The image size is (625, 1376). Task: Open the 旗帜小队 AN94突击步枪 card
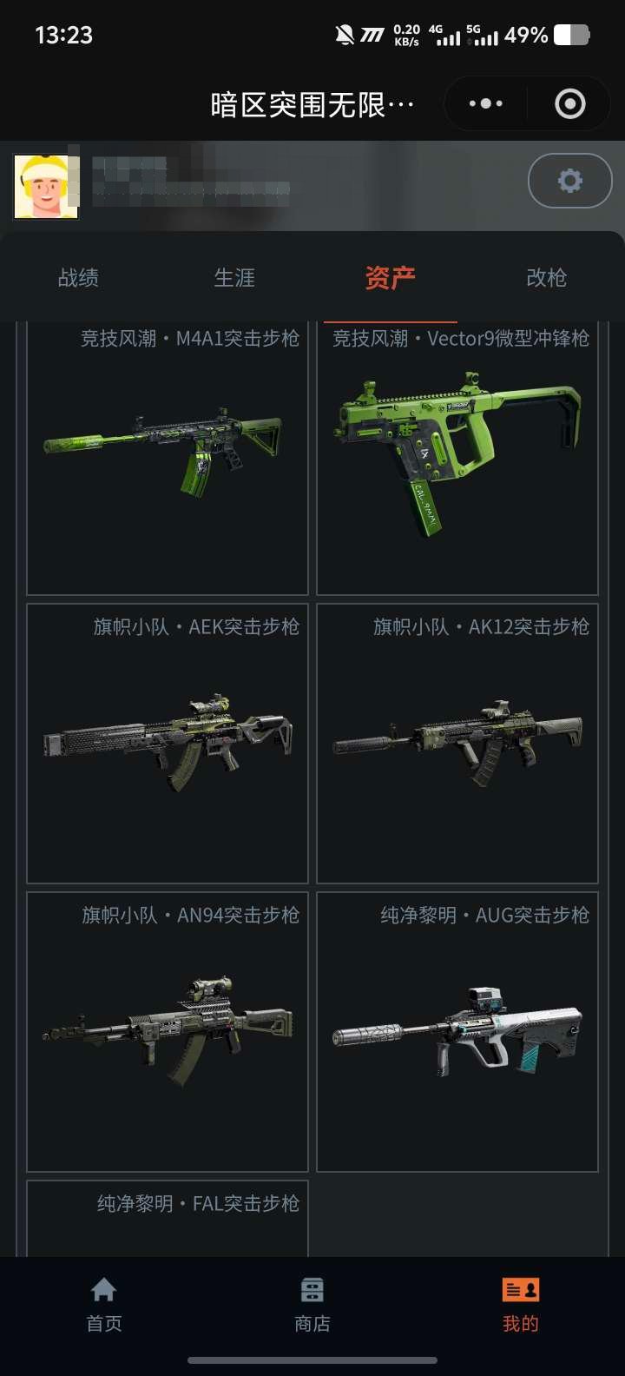pyautogui.click(x=168, y=1032)
